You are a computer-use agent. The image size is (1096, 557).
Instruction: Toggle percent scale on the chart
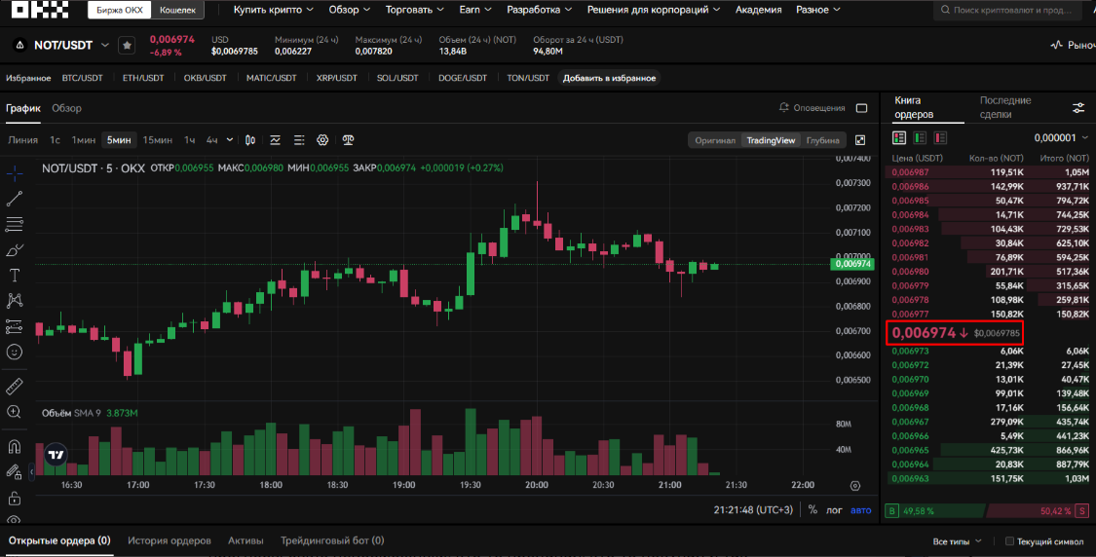tap(813, 510)
